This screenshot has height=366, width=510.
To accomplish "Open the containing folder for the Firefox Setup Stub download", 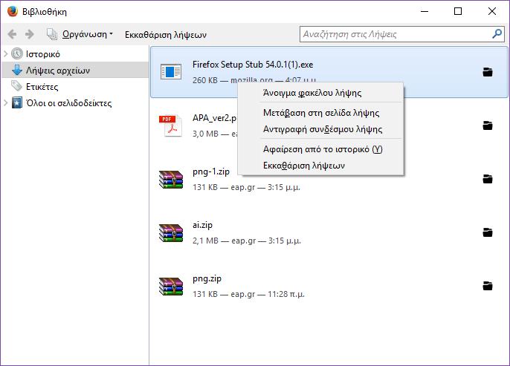I will [488, 72].
